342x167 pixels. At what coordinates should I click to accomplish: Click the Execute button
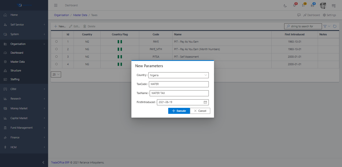179,111
